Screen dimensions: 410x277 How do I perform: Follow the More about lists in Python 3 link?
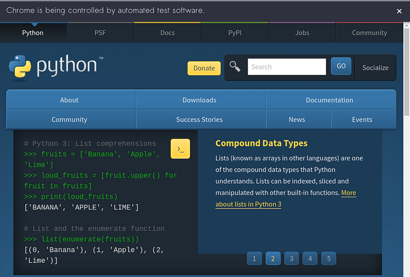click(249, 204)
